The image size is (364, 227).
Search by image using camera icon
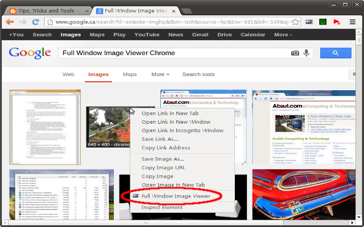(x=295, y=53)
